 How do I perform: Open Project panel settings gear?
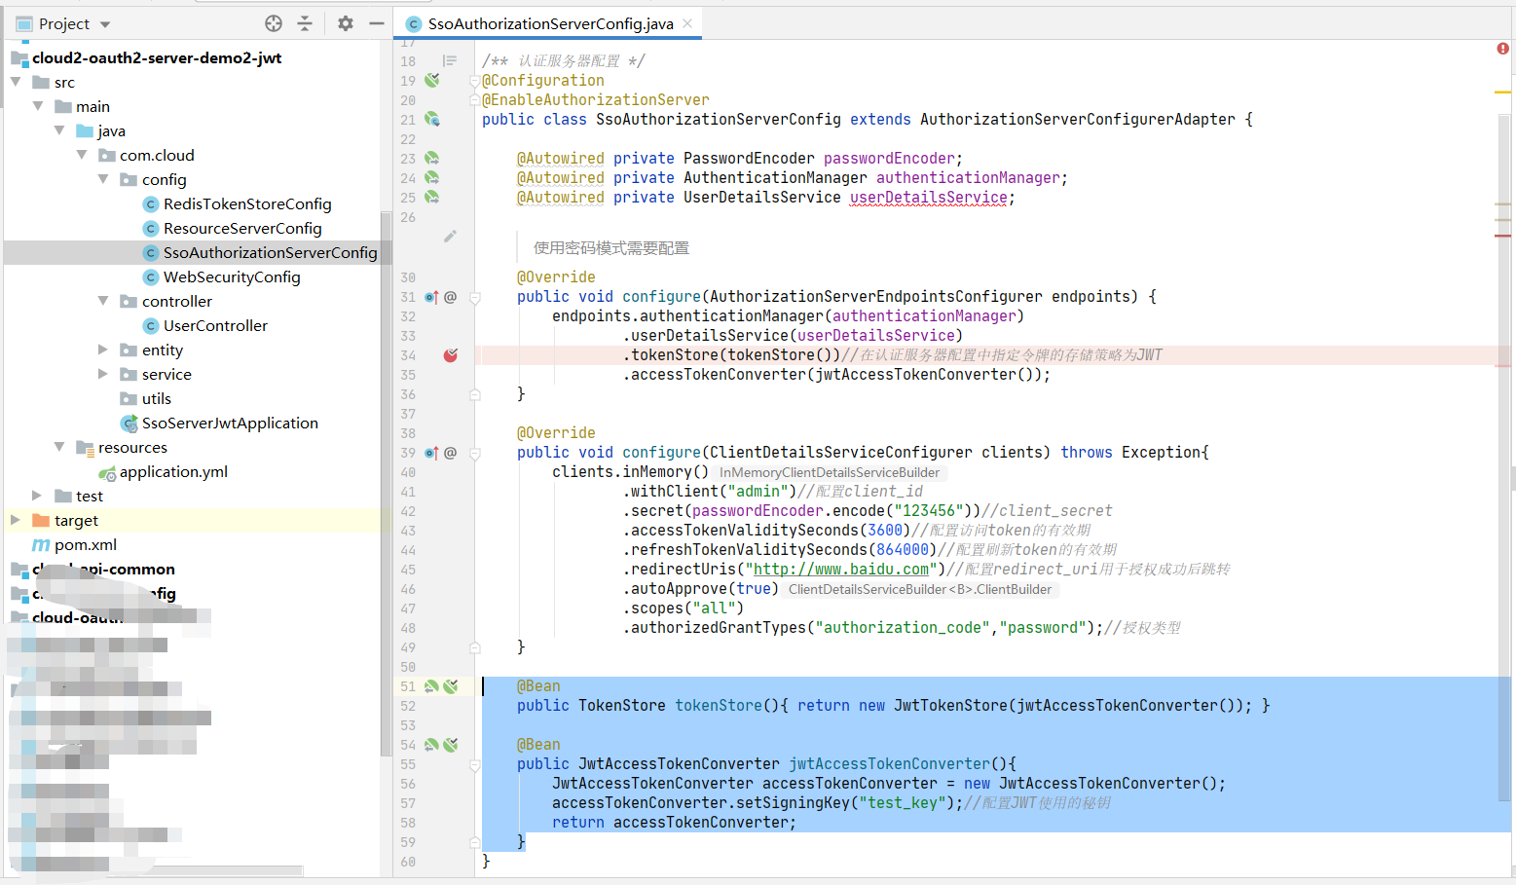pyautogui.click(x=346, y=23)
